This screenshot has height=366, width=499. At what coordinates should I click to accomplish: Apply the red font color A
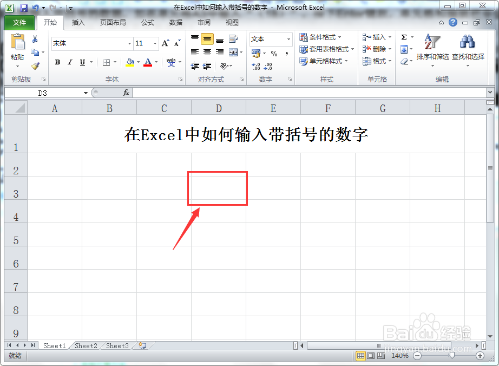(148, 62)
